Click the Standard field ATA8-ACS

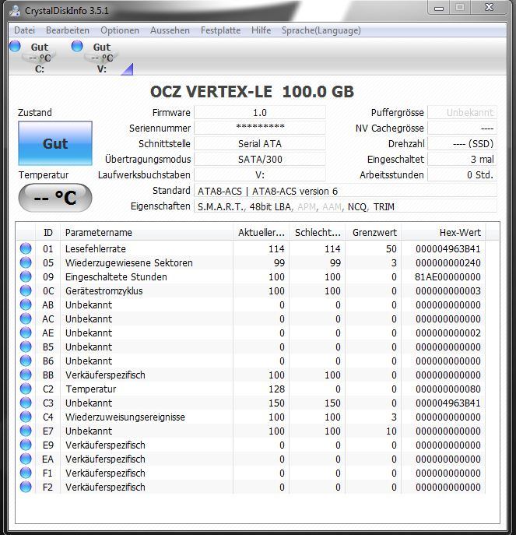coord(345,191)
